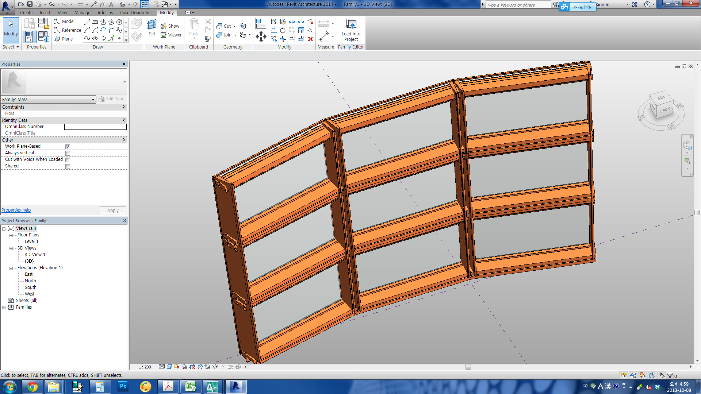The width and height of the screenshot is (701, 394).
Task: Click the red Delete icon
Action: 310,39
